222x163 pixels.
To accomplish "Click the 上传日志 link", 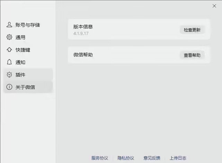I will [178, 158].
